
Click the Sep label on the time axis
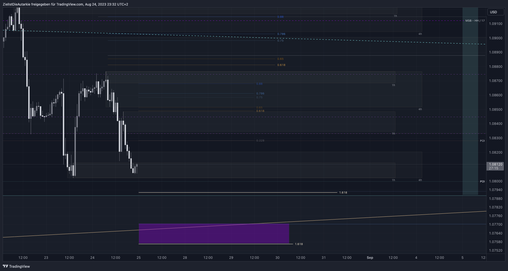coord(370,258)
